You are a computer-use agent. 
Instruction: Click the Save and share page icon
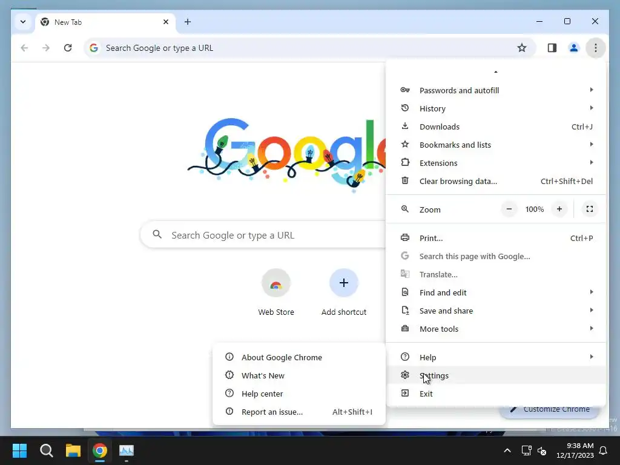tap(405, 311)
